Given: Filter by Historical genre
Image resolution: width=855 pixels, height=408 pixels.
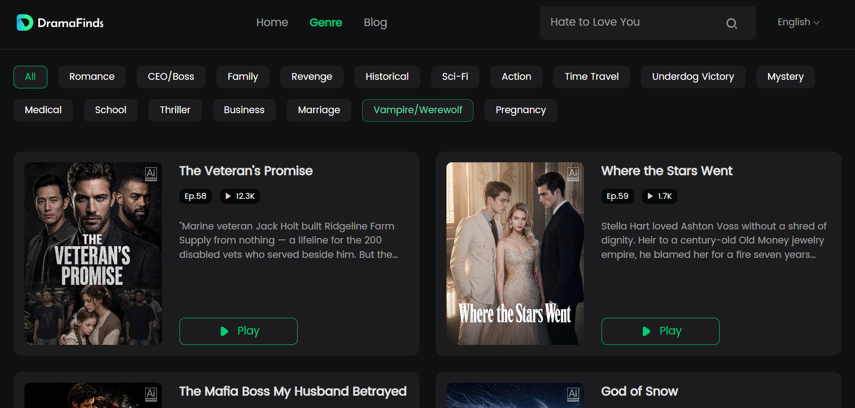Looking at the screenshot, I should click(x=387, y=77).
